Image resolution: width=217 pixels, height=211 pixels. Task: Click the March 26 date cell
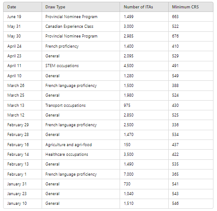tap(23, 86)
